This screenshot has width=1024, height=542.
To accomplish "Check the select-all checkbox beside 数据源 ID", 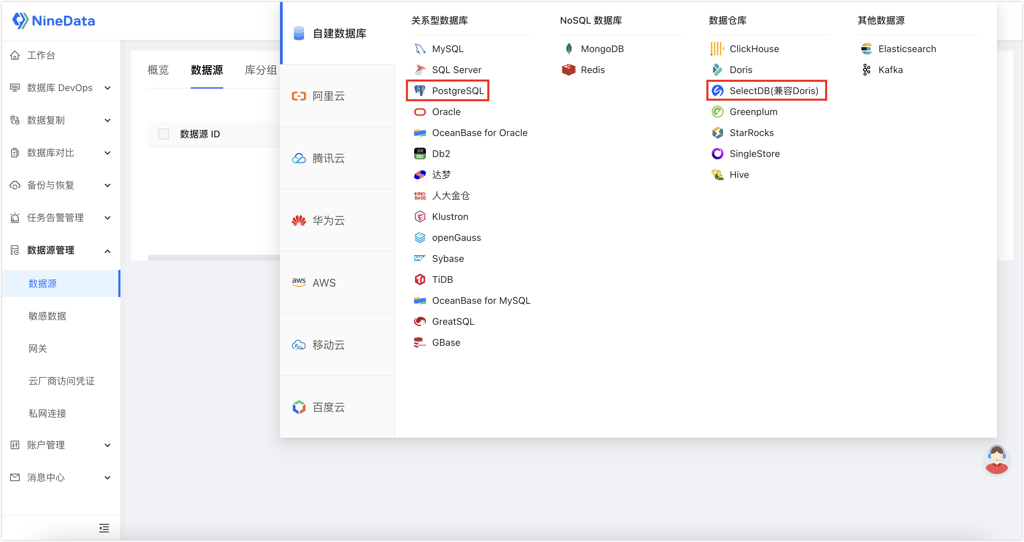I will (163, 134).
